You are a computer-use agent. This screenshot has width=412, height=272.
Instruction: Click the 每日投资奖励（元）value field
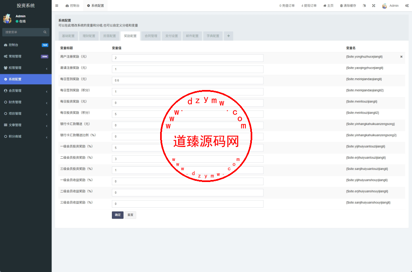[187, 103]
